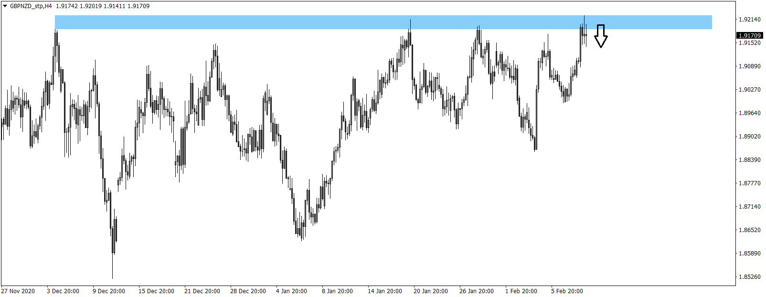Click price axis label 1.88390
Screen dimensions: 766x297
point(750,160)
